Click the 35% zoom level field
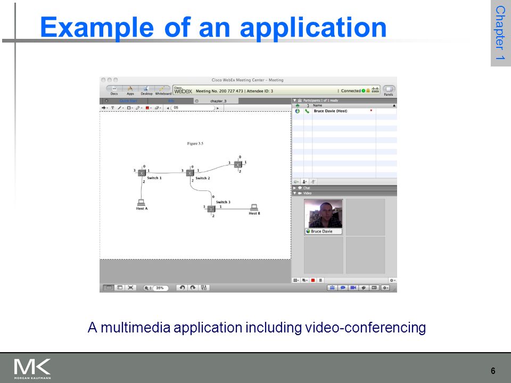This screenshot has height=383, width=511. pyautogui.click(x=160, y=288)
